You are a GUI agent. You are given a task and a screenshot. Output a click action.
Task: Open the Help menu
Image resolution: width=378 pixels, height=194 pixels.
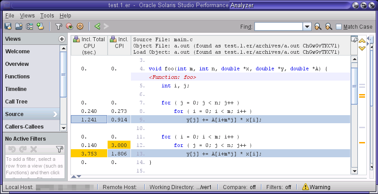tap(65, 16)
